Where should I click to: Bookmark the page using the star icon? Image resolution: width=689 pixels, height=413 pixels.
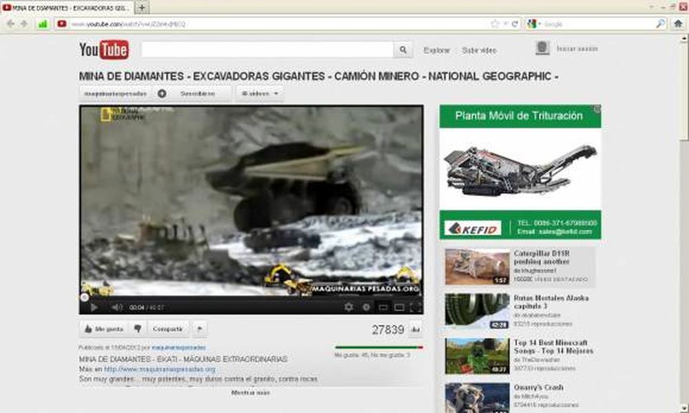point(495,23)
